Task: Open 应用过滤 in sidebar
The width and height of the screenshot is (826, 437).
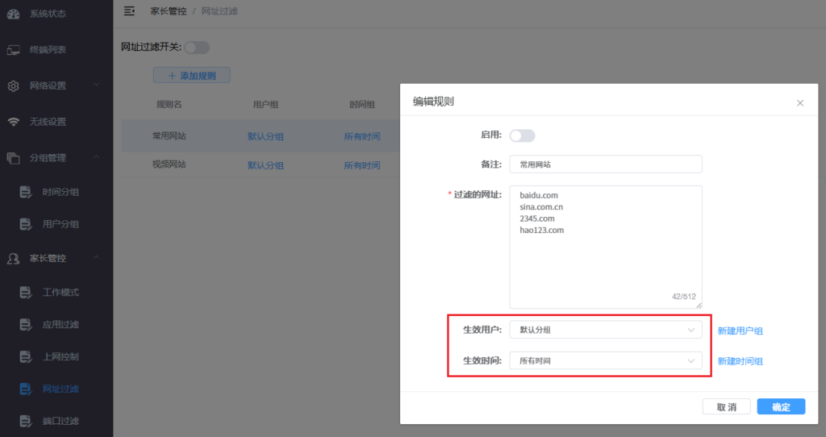Action: point(60,324)
